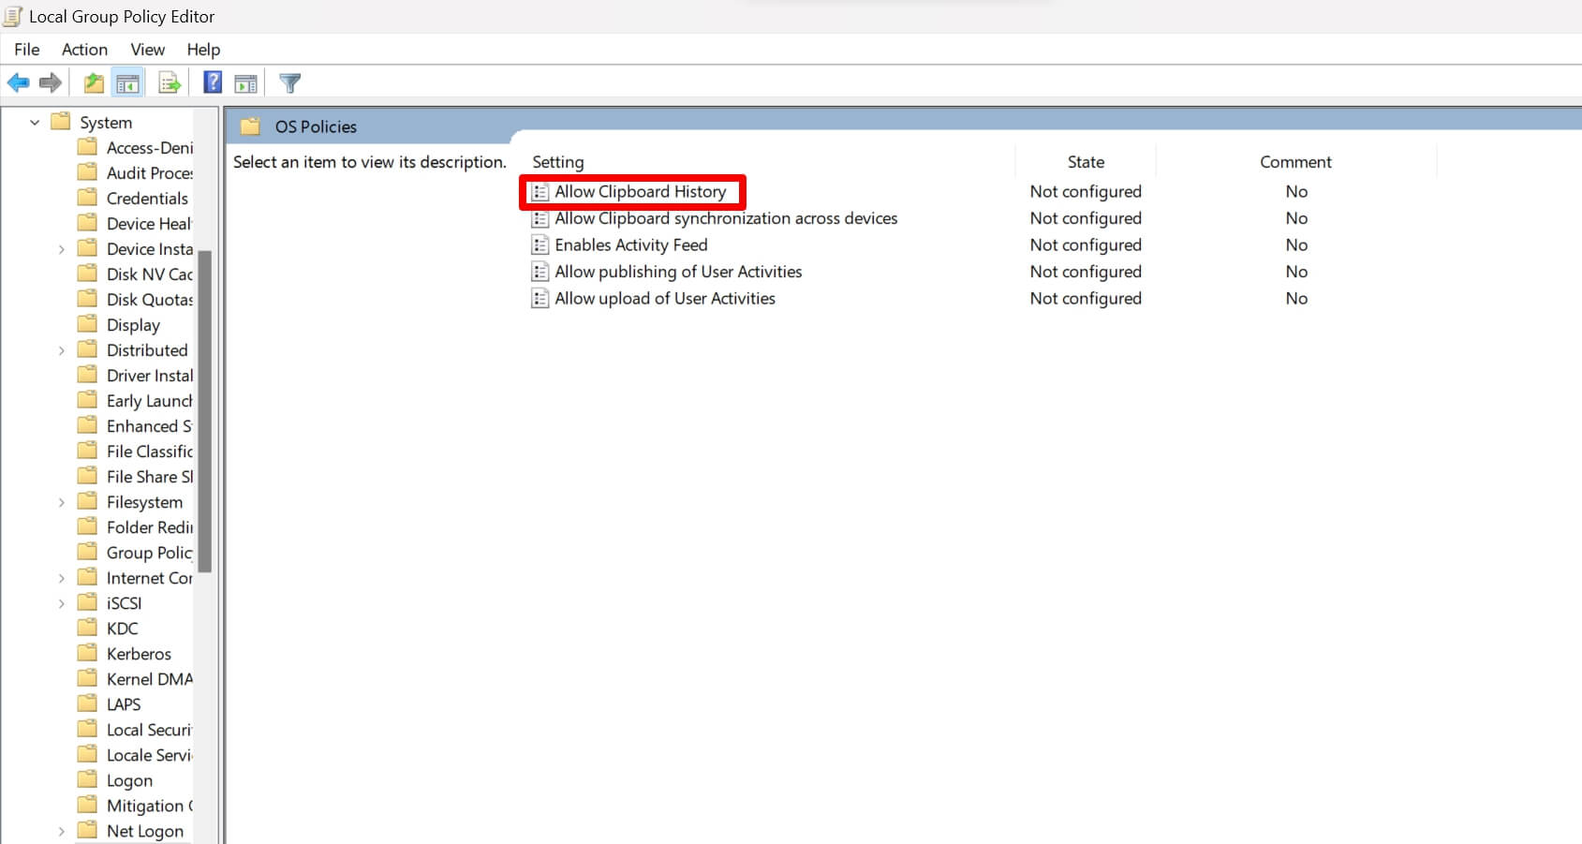Click the Allow Clipboard History policy icon
Screen dimensions: 1582x844
point(540,192)
